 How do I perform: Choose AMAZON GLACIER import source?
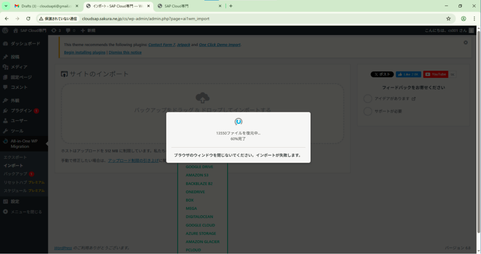coord(203,242)
